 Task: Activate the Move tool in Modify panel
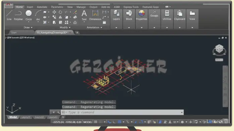pyautogui.click(x=54, y=12)
